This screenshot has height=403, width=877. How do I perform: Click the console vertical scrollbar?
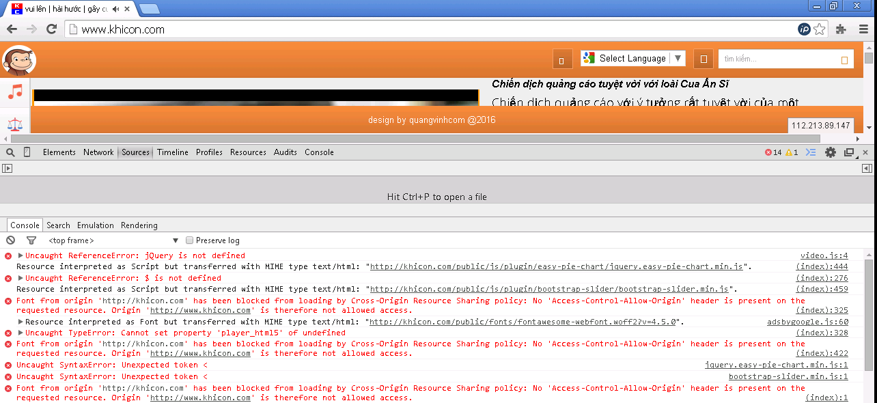tap(869, 314)
